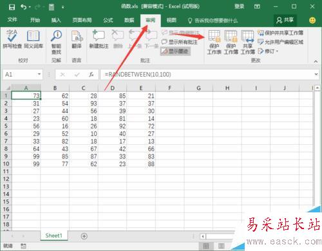The height and width of the screenshot is (251, 322).
Task: Click the Tell Me search box
Action: pos(213,21)
